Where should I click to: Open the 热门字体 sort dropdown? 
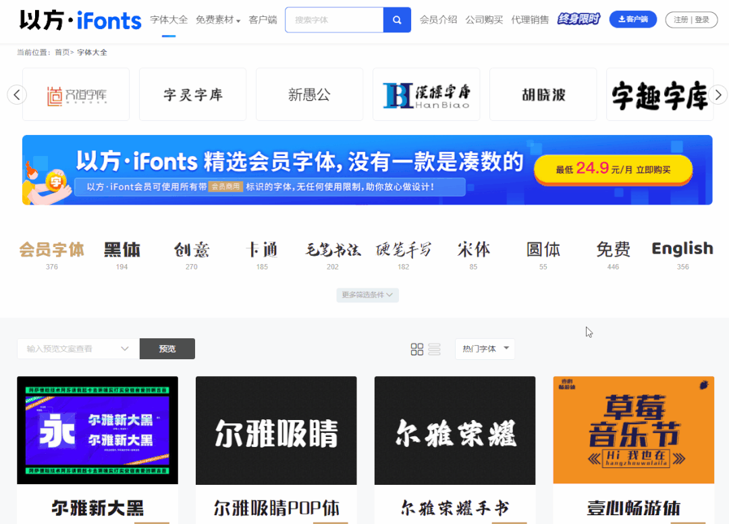pyautogui.click(x=485, y=348)
